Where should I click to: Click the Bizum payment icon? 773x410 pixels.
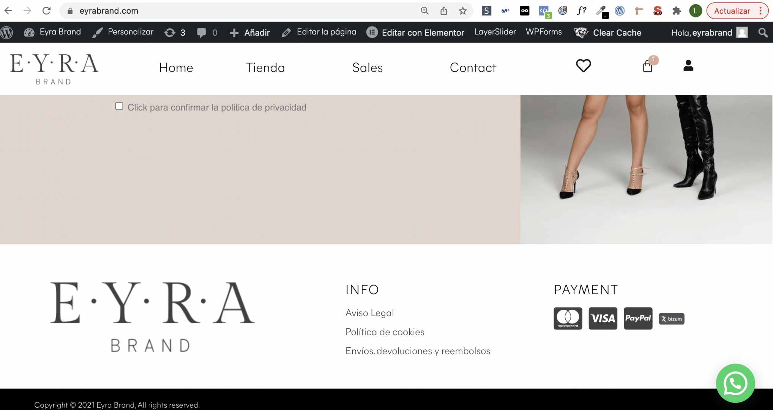[x=671, y=319]
